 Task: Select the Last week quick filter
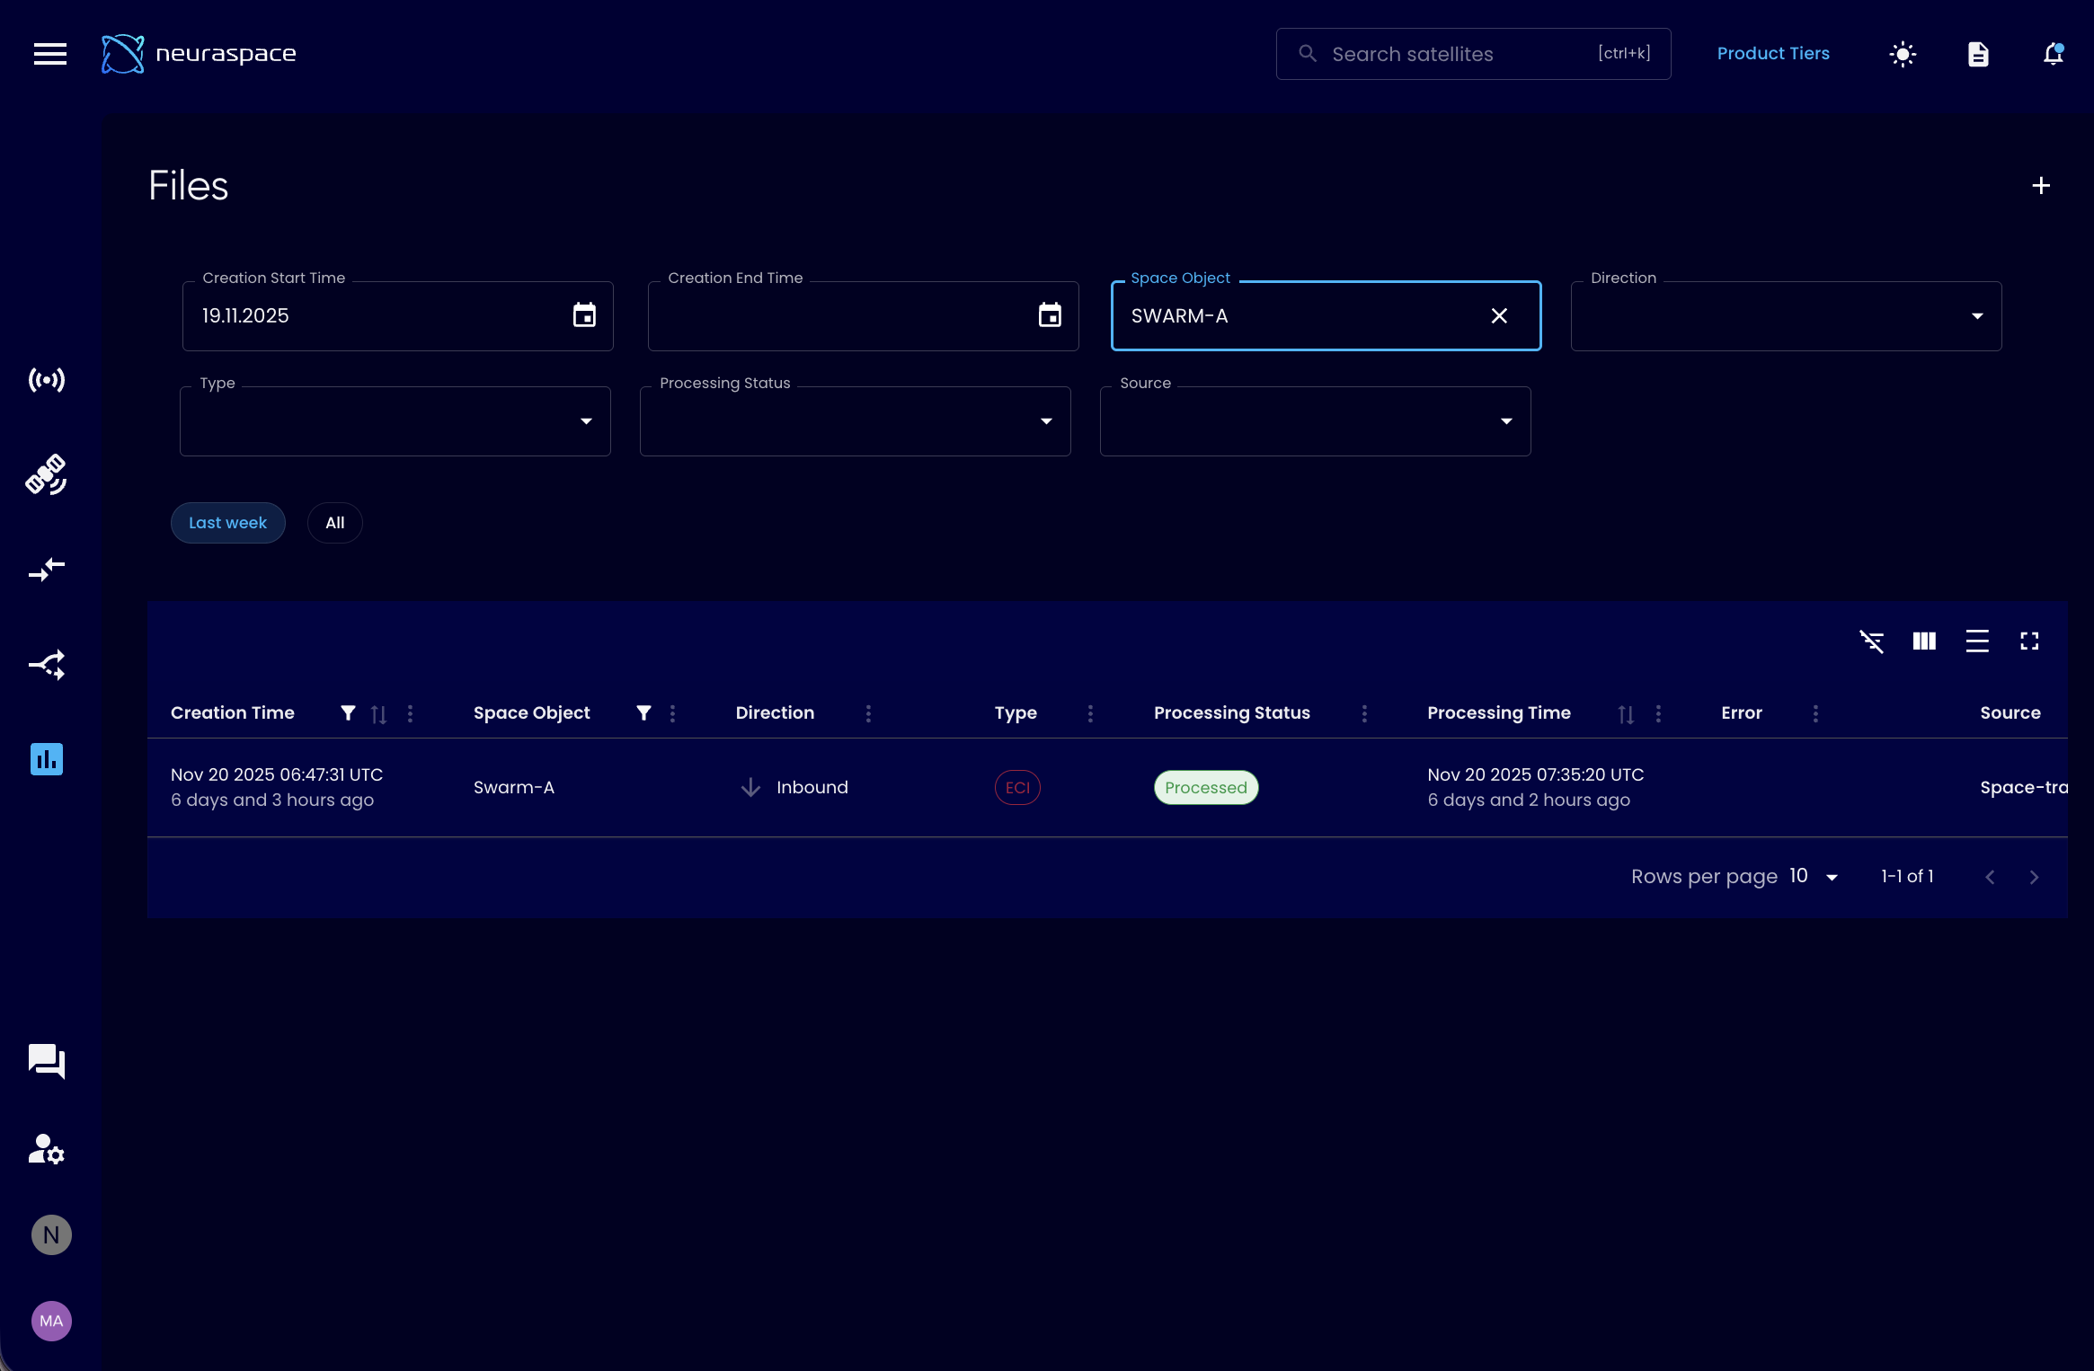pyautogui.click(x=227, y=523)
